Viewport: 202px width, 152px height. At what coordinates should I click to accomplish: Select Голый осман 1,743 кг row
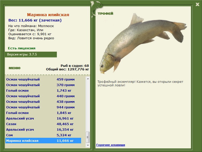coord(43,91)
